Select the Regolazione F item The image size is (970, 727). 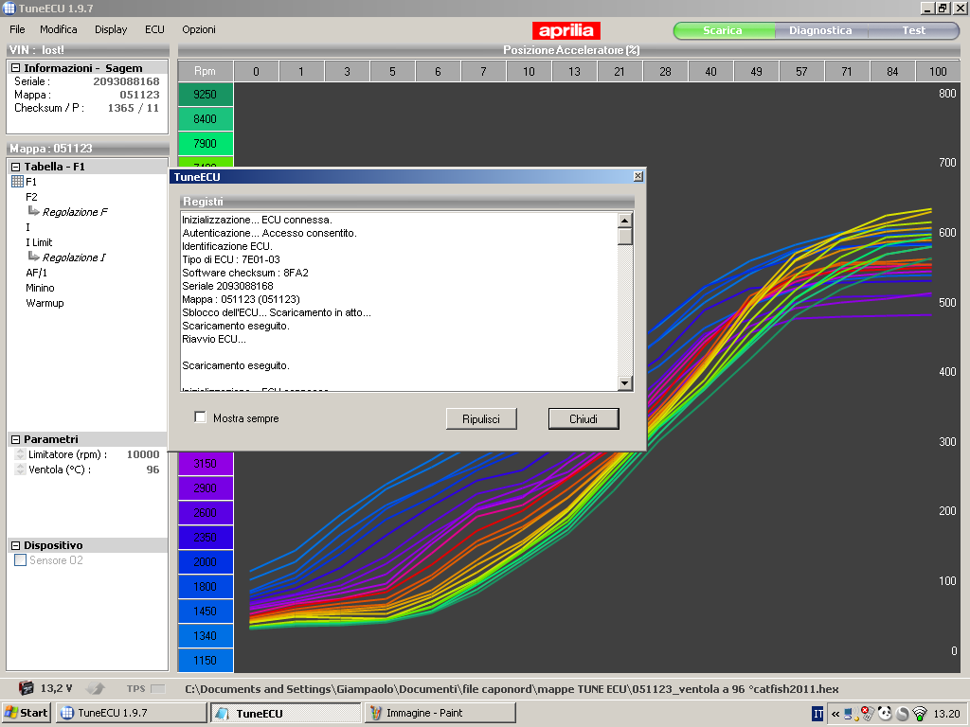point(75,212)
